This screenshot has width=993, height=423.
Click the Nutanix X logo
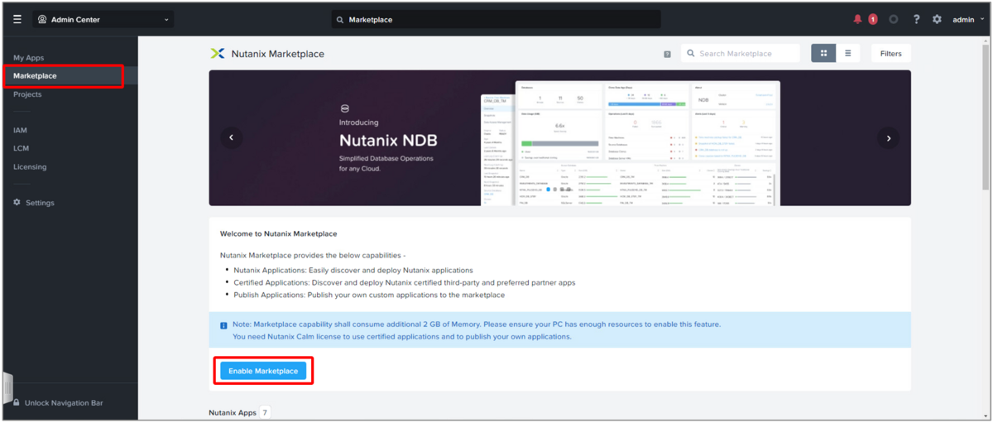(x=218, y=53)
